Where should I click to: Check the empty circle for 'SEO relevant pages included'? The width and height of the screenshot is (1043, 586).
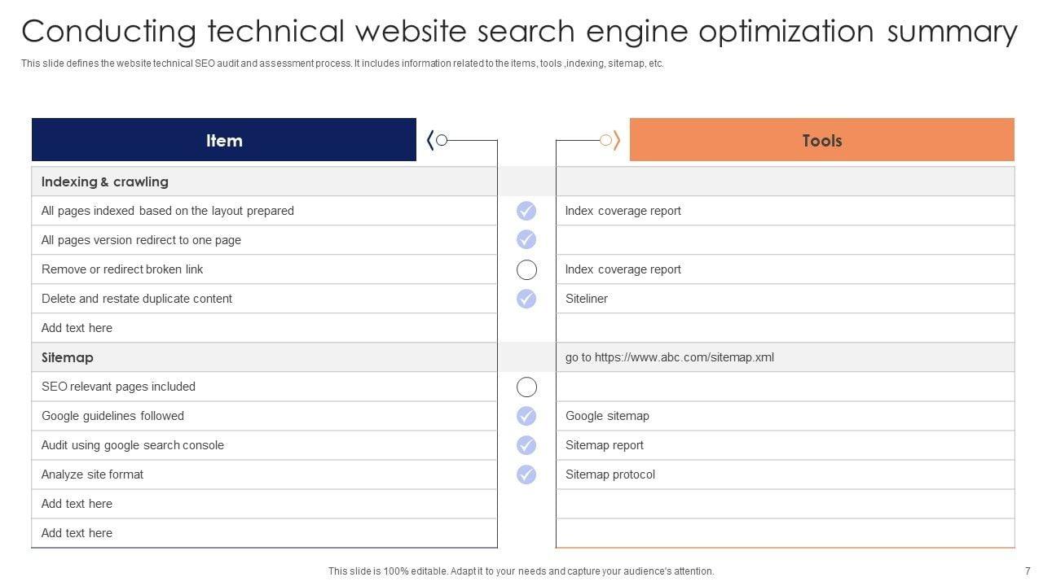[526, 387]
